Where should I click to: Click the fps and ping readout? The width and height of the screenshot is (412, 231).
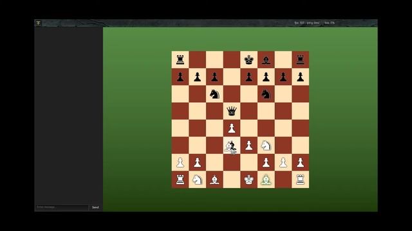307,23
